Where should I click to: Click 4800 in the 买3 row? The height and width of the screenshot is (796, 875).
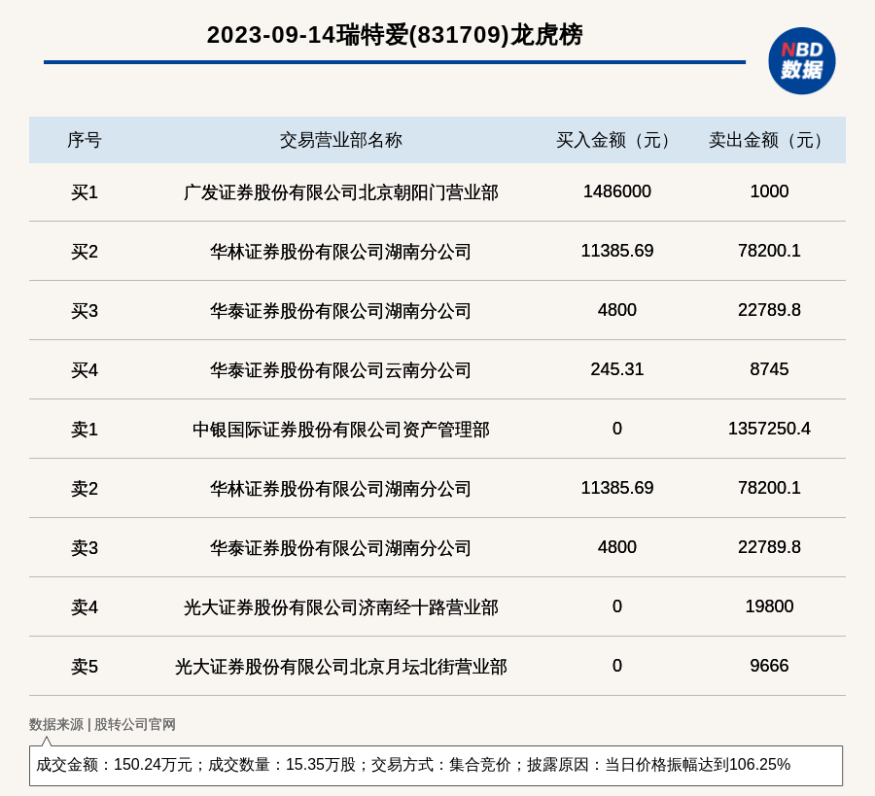point(617,310)
